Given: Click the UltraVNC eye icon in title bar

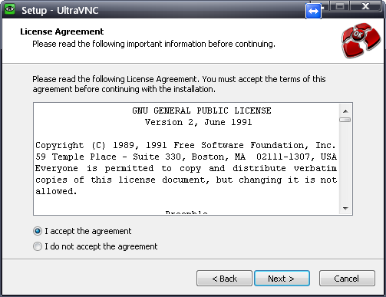Looking at the screenshot, I should click(10, 9).
